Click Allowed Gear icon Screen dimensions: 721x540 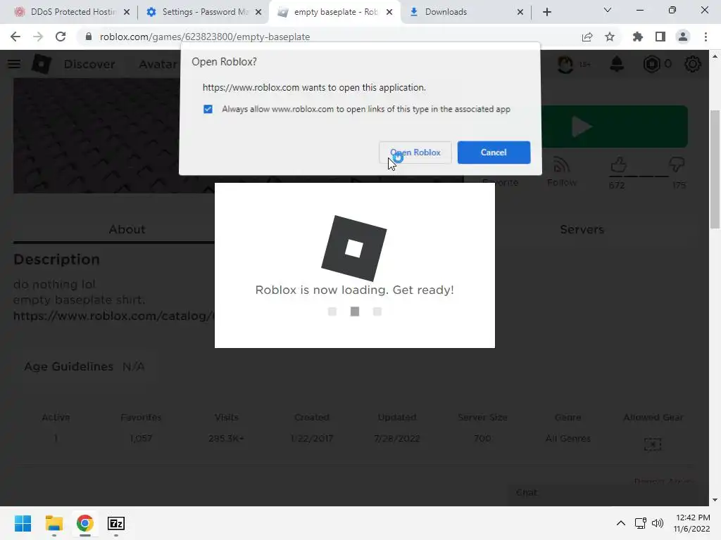pos(653,444)
